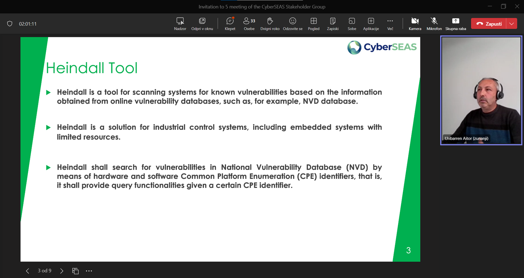Image resolution: width=524 pixels, height=278 pixels.
Task: Open Sobe breakout rooms
Action: pos(352,24)
